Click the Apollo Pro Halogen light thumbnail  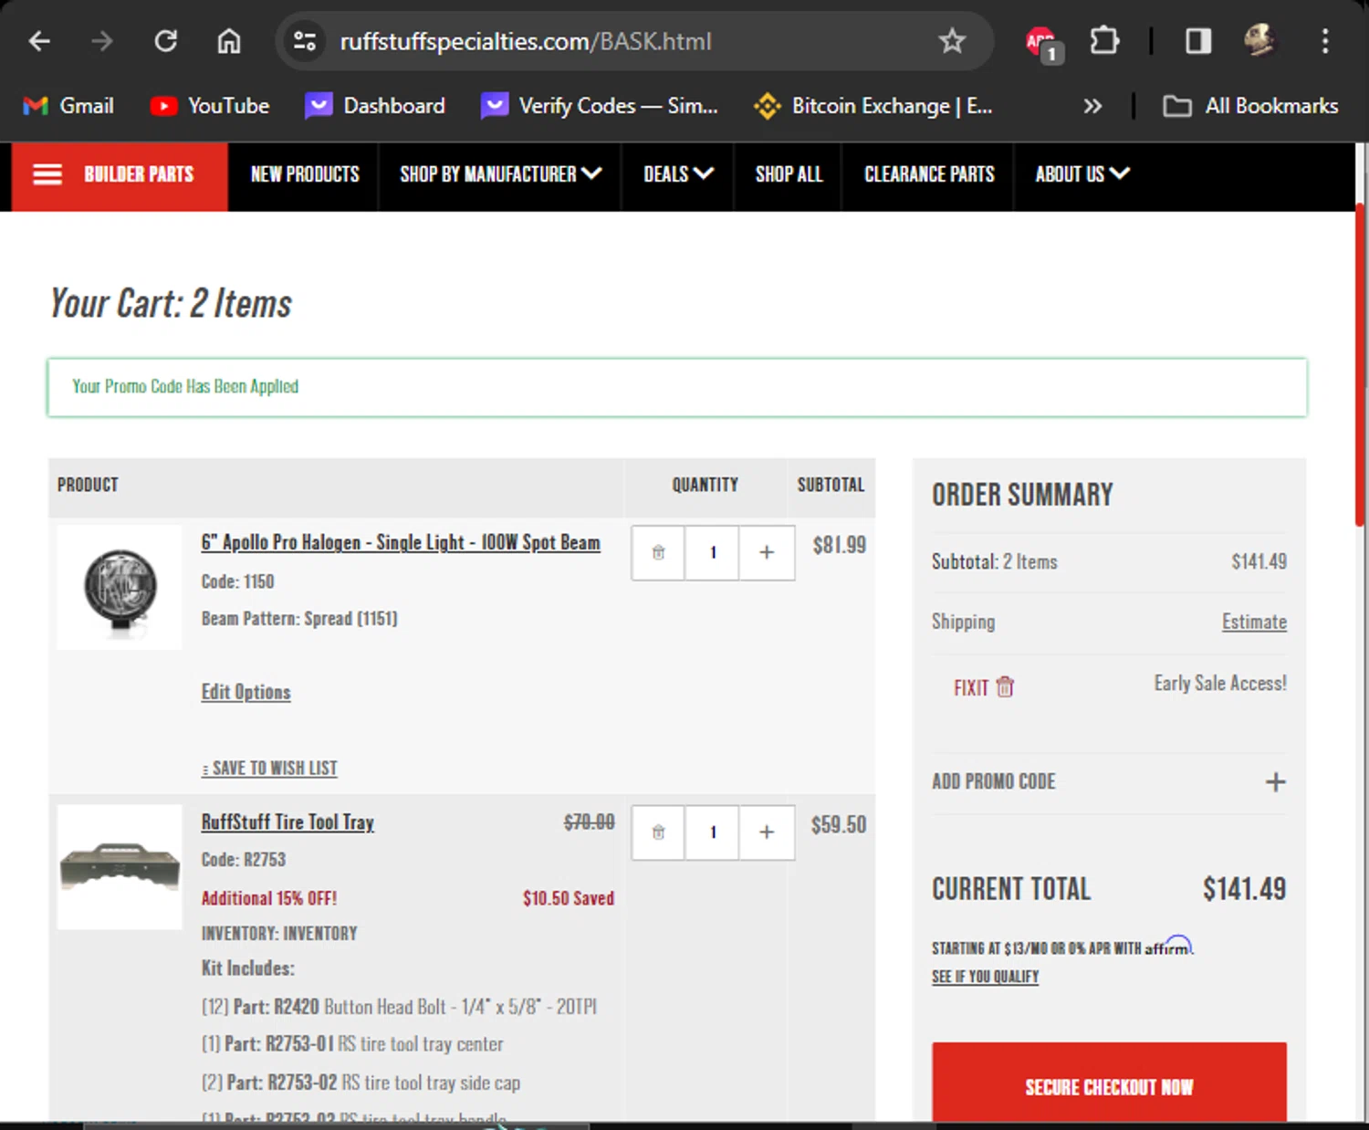(120, 587)
